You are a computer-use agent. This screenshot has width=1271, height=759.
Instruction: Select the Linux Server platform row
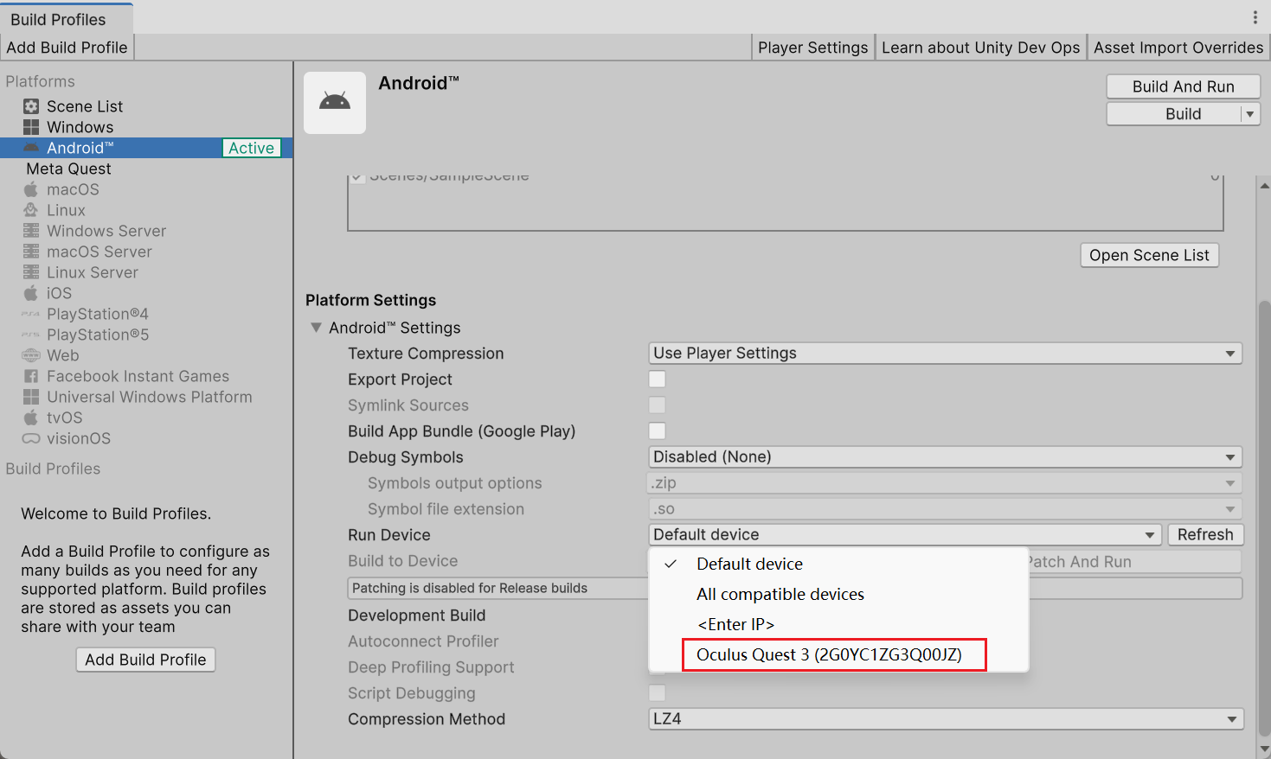pyautogui.click(x=146, y=272)
